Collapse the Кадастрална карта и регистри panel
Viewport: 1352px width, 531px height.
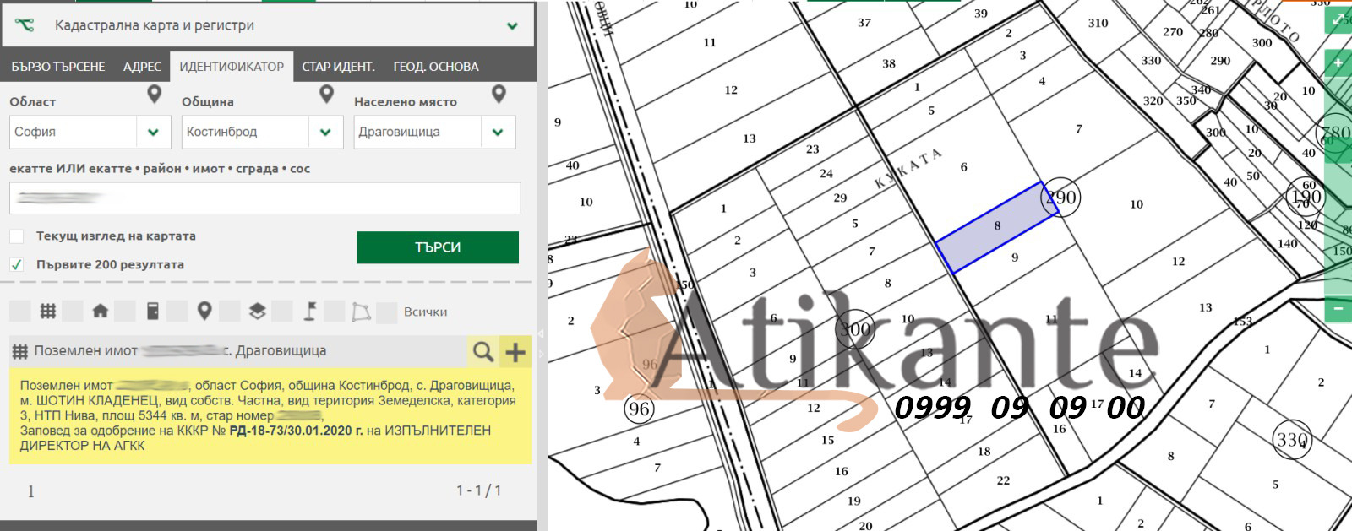point(512,26)
